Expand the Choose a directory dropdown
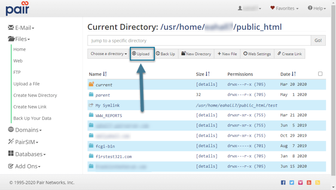 pos(109,54)
